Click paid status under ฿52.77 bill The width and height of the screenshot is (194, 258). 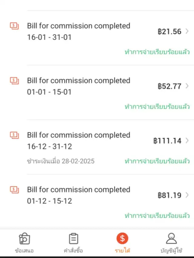[157, 107]
